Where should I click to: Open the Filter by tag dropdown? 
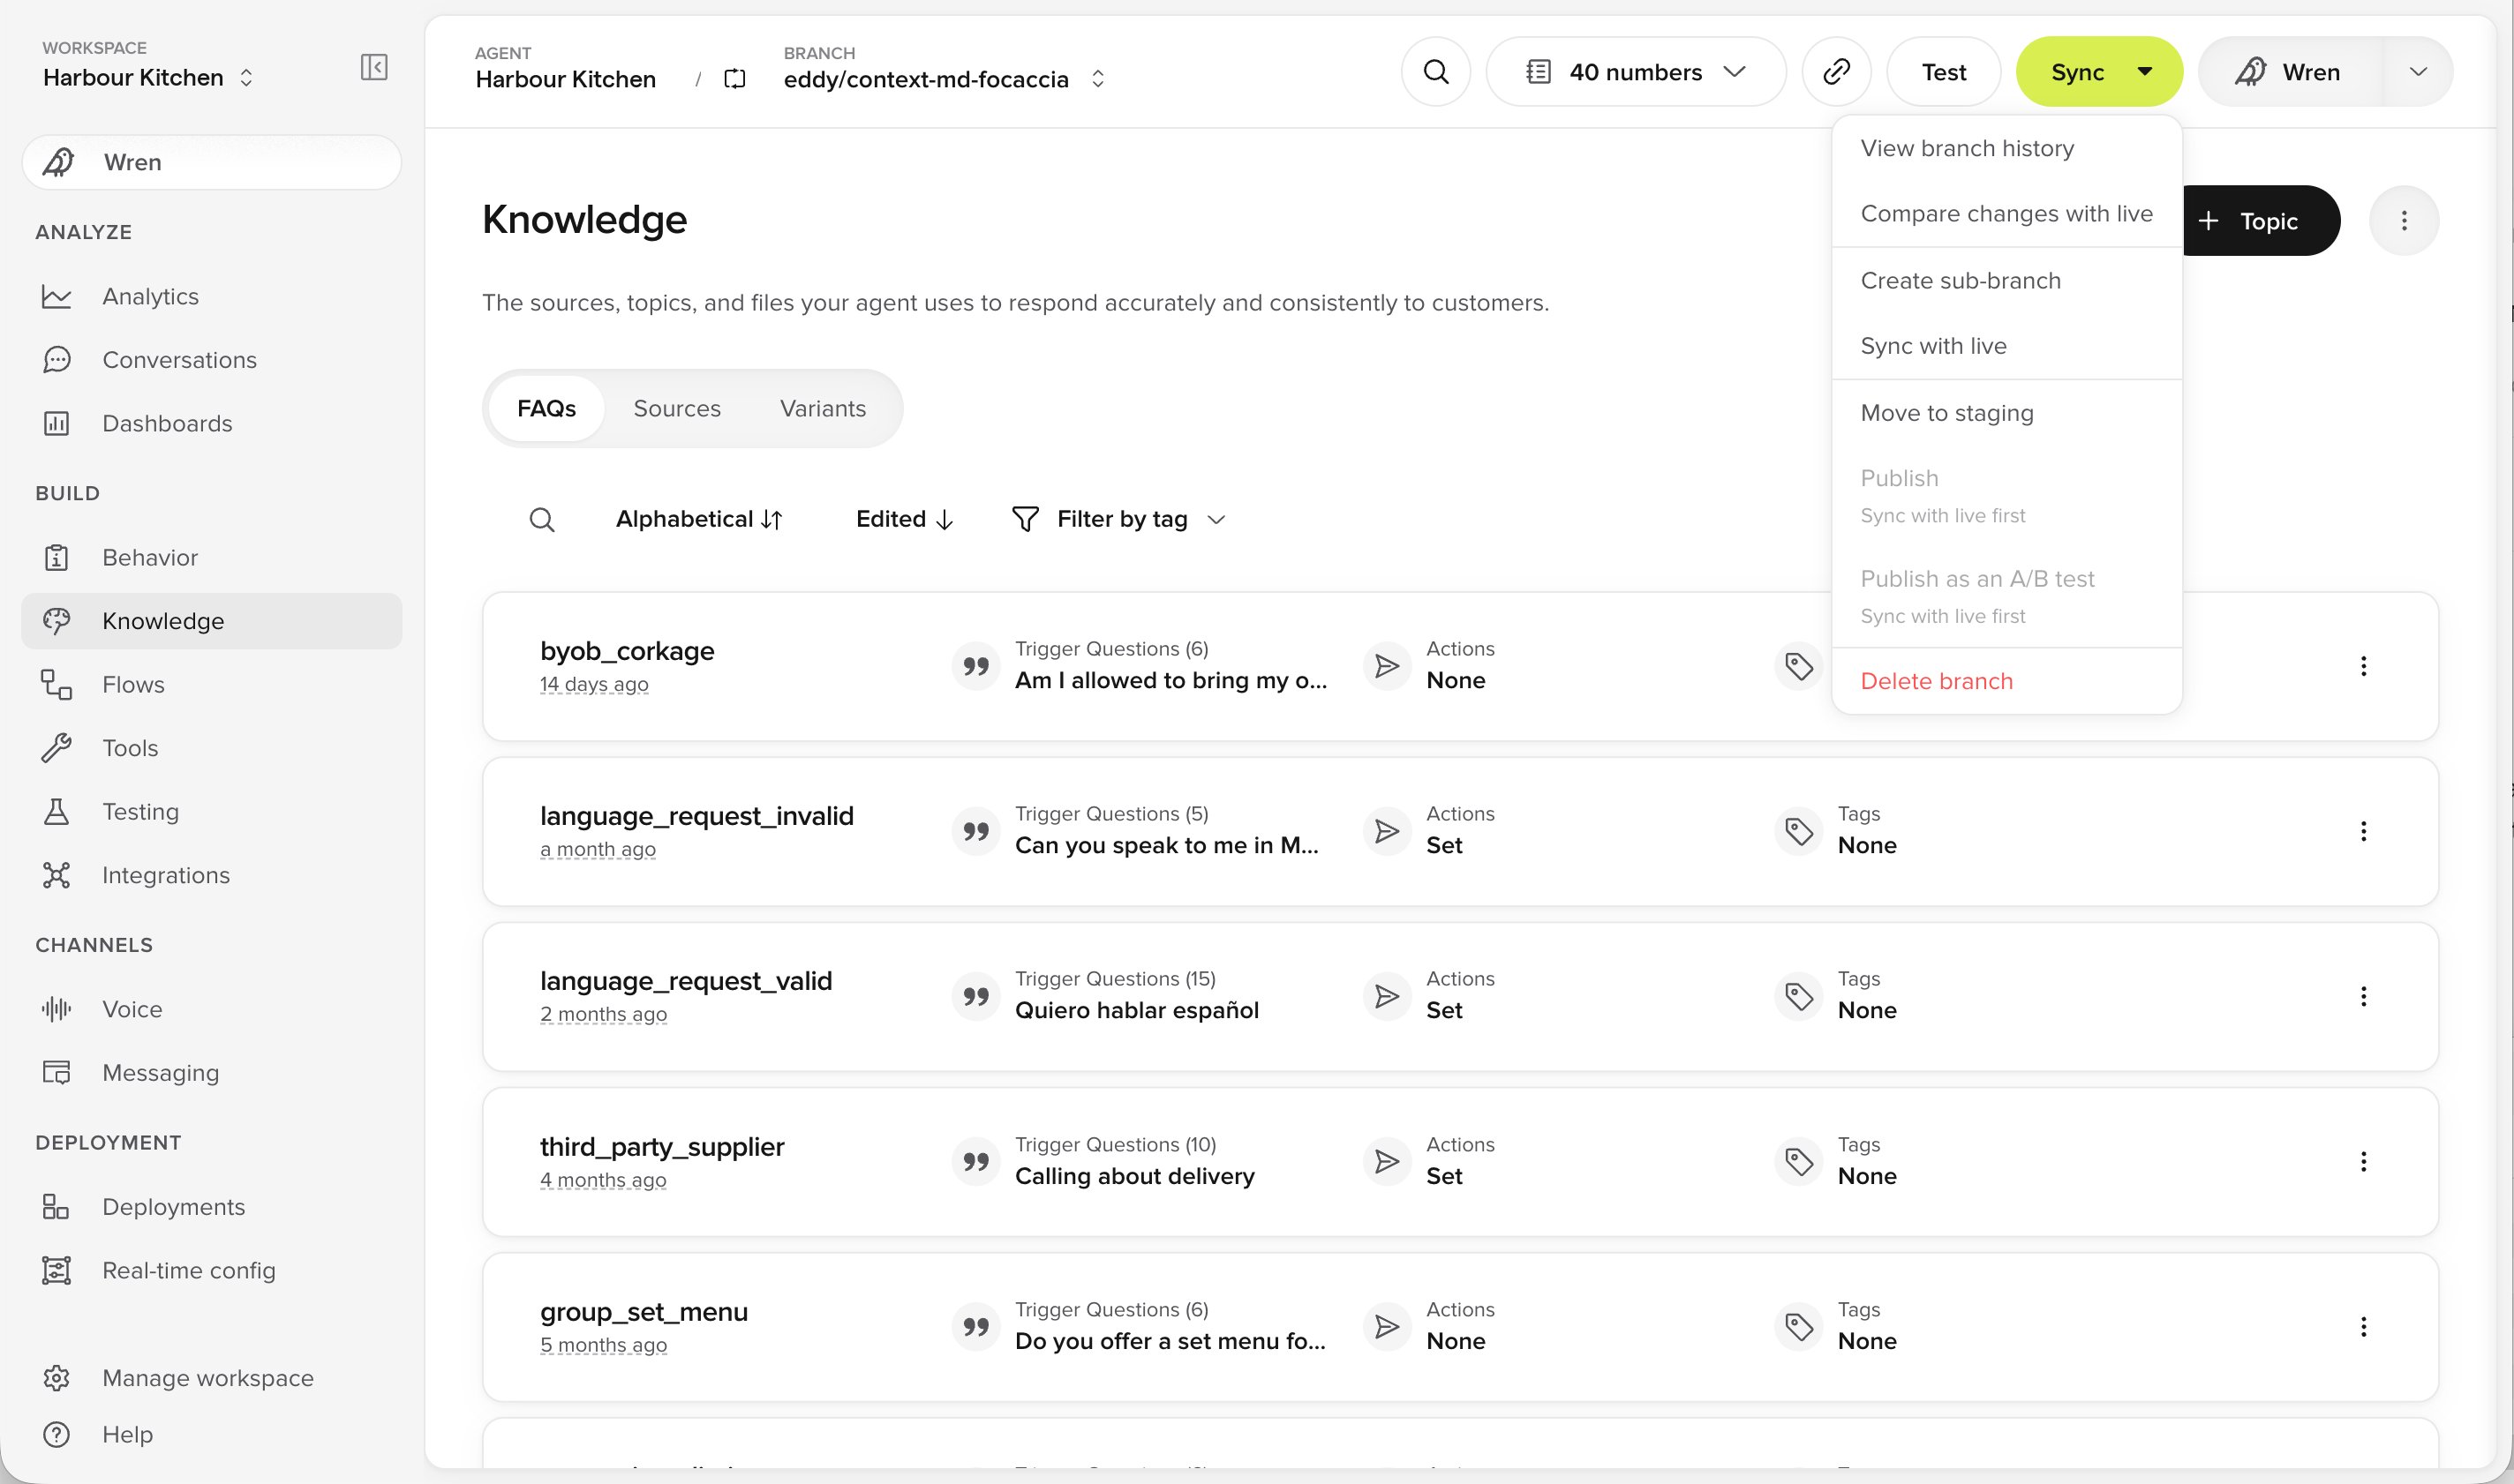tap(1118, 520)
